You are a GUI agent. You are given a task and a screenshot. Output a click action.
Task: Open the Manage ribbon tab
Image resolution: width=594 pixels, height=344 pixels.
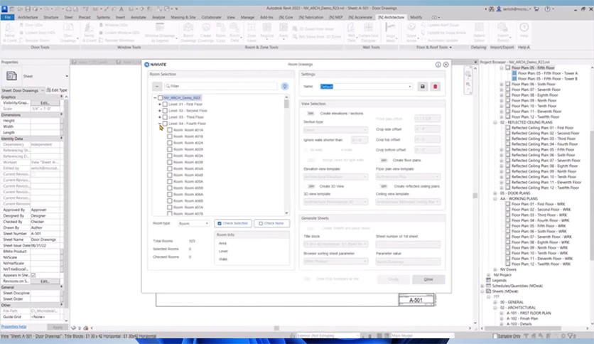click(247, 18)
